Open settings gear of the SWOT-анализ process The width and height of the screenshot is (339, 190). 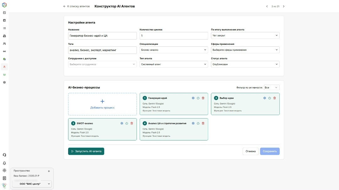pyautogui.click(x=122, y=123)
